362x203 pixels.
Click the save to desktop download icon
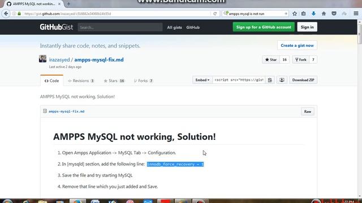tap(282, 80)
